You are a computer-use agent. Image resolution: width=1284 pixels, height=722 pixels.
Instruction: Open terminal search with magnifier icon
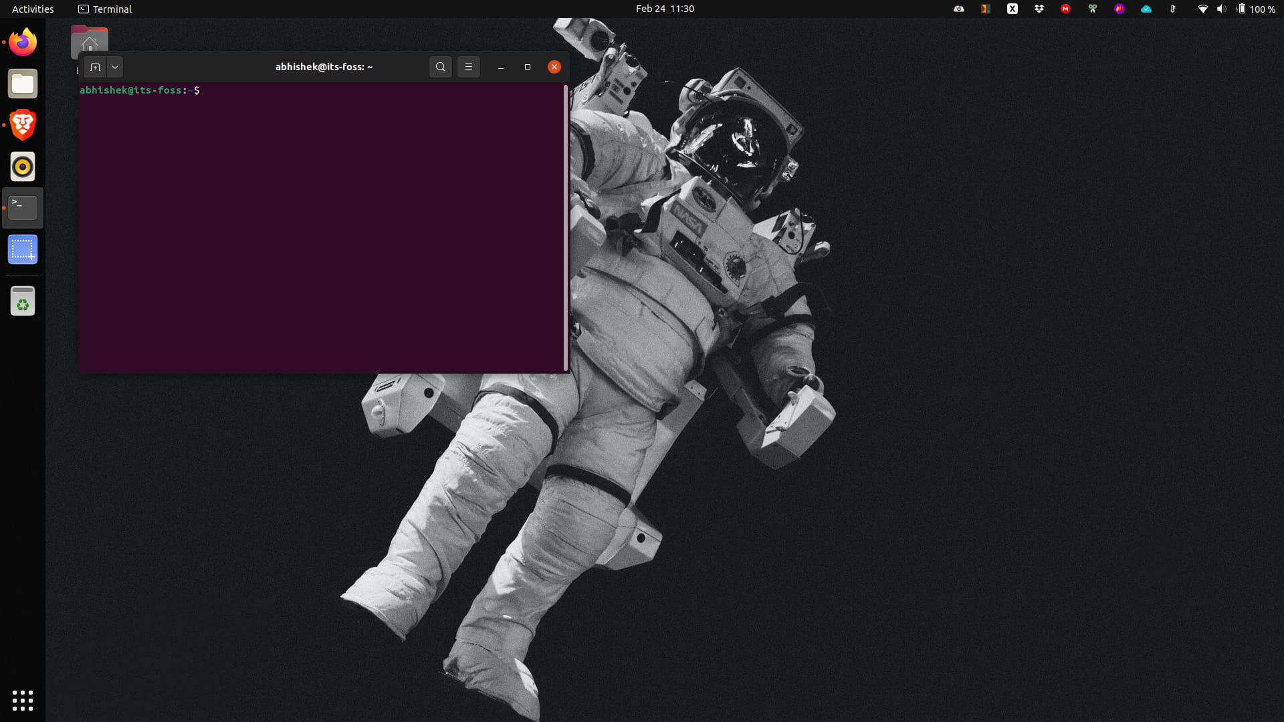[440, 67]
